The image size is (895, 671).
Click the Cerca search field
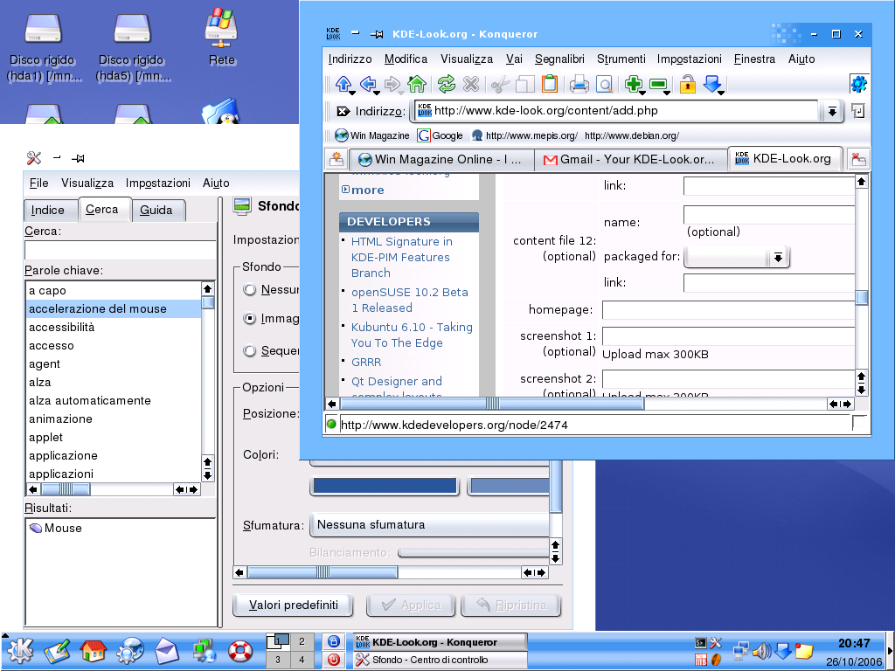tap(121, 250)
